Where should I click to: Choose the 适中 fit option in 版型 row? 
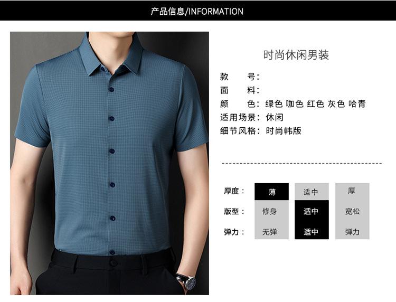click(x=312, y=211)
